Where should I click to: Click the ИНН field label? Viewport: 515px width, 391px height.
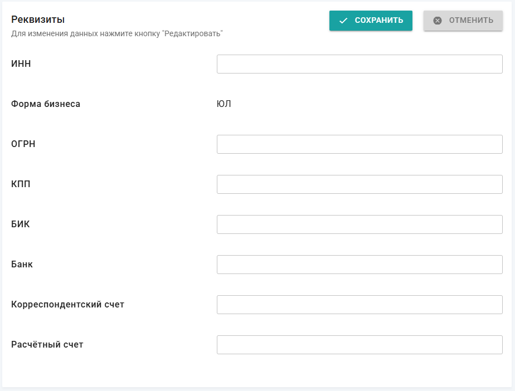click(21, 63)
